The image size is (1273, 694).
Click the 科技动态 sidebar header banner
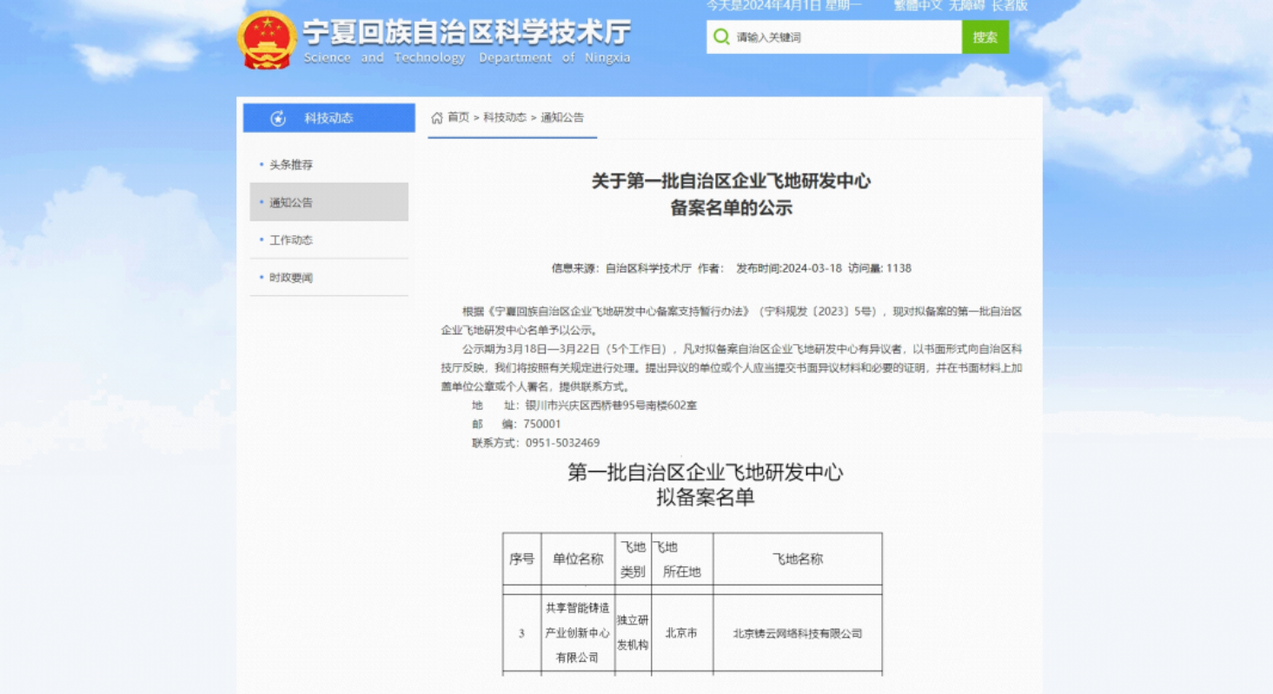pos(328,117)
